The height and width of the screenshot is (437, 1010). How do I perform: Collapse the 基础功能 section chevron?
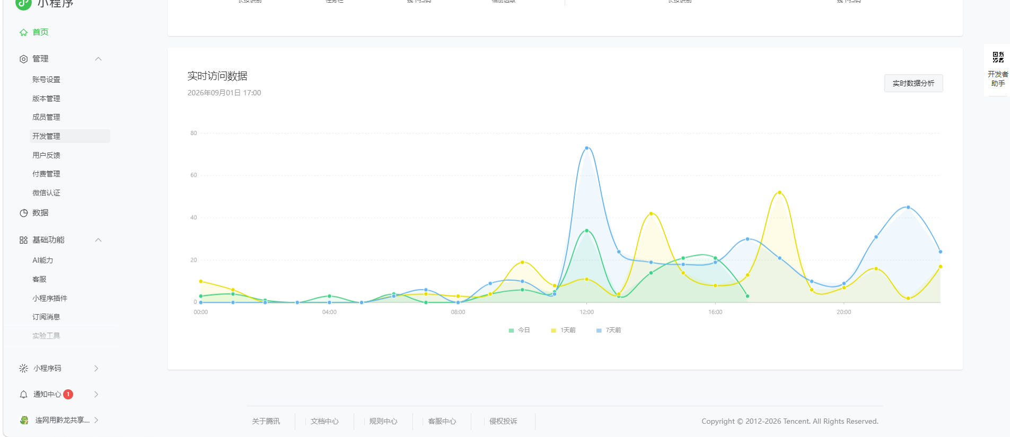click(x=98, y=240)
